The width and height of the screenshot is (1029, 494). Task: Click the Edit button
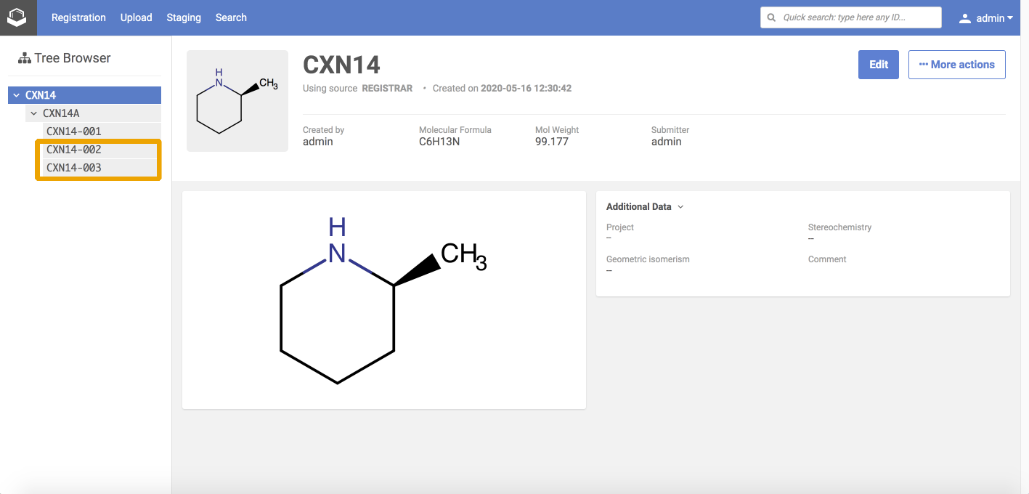878,65
